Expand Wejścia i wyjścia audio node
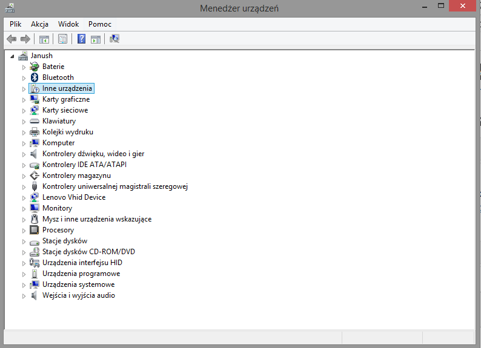This screenshot has height=348, width=481. pos(24,296)
